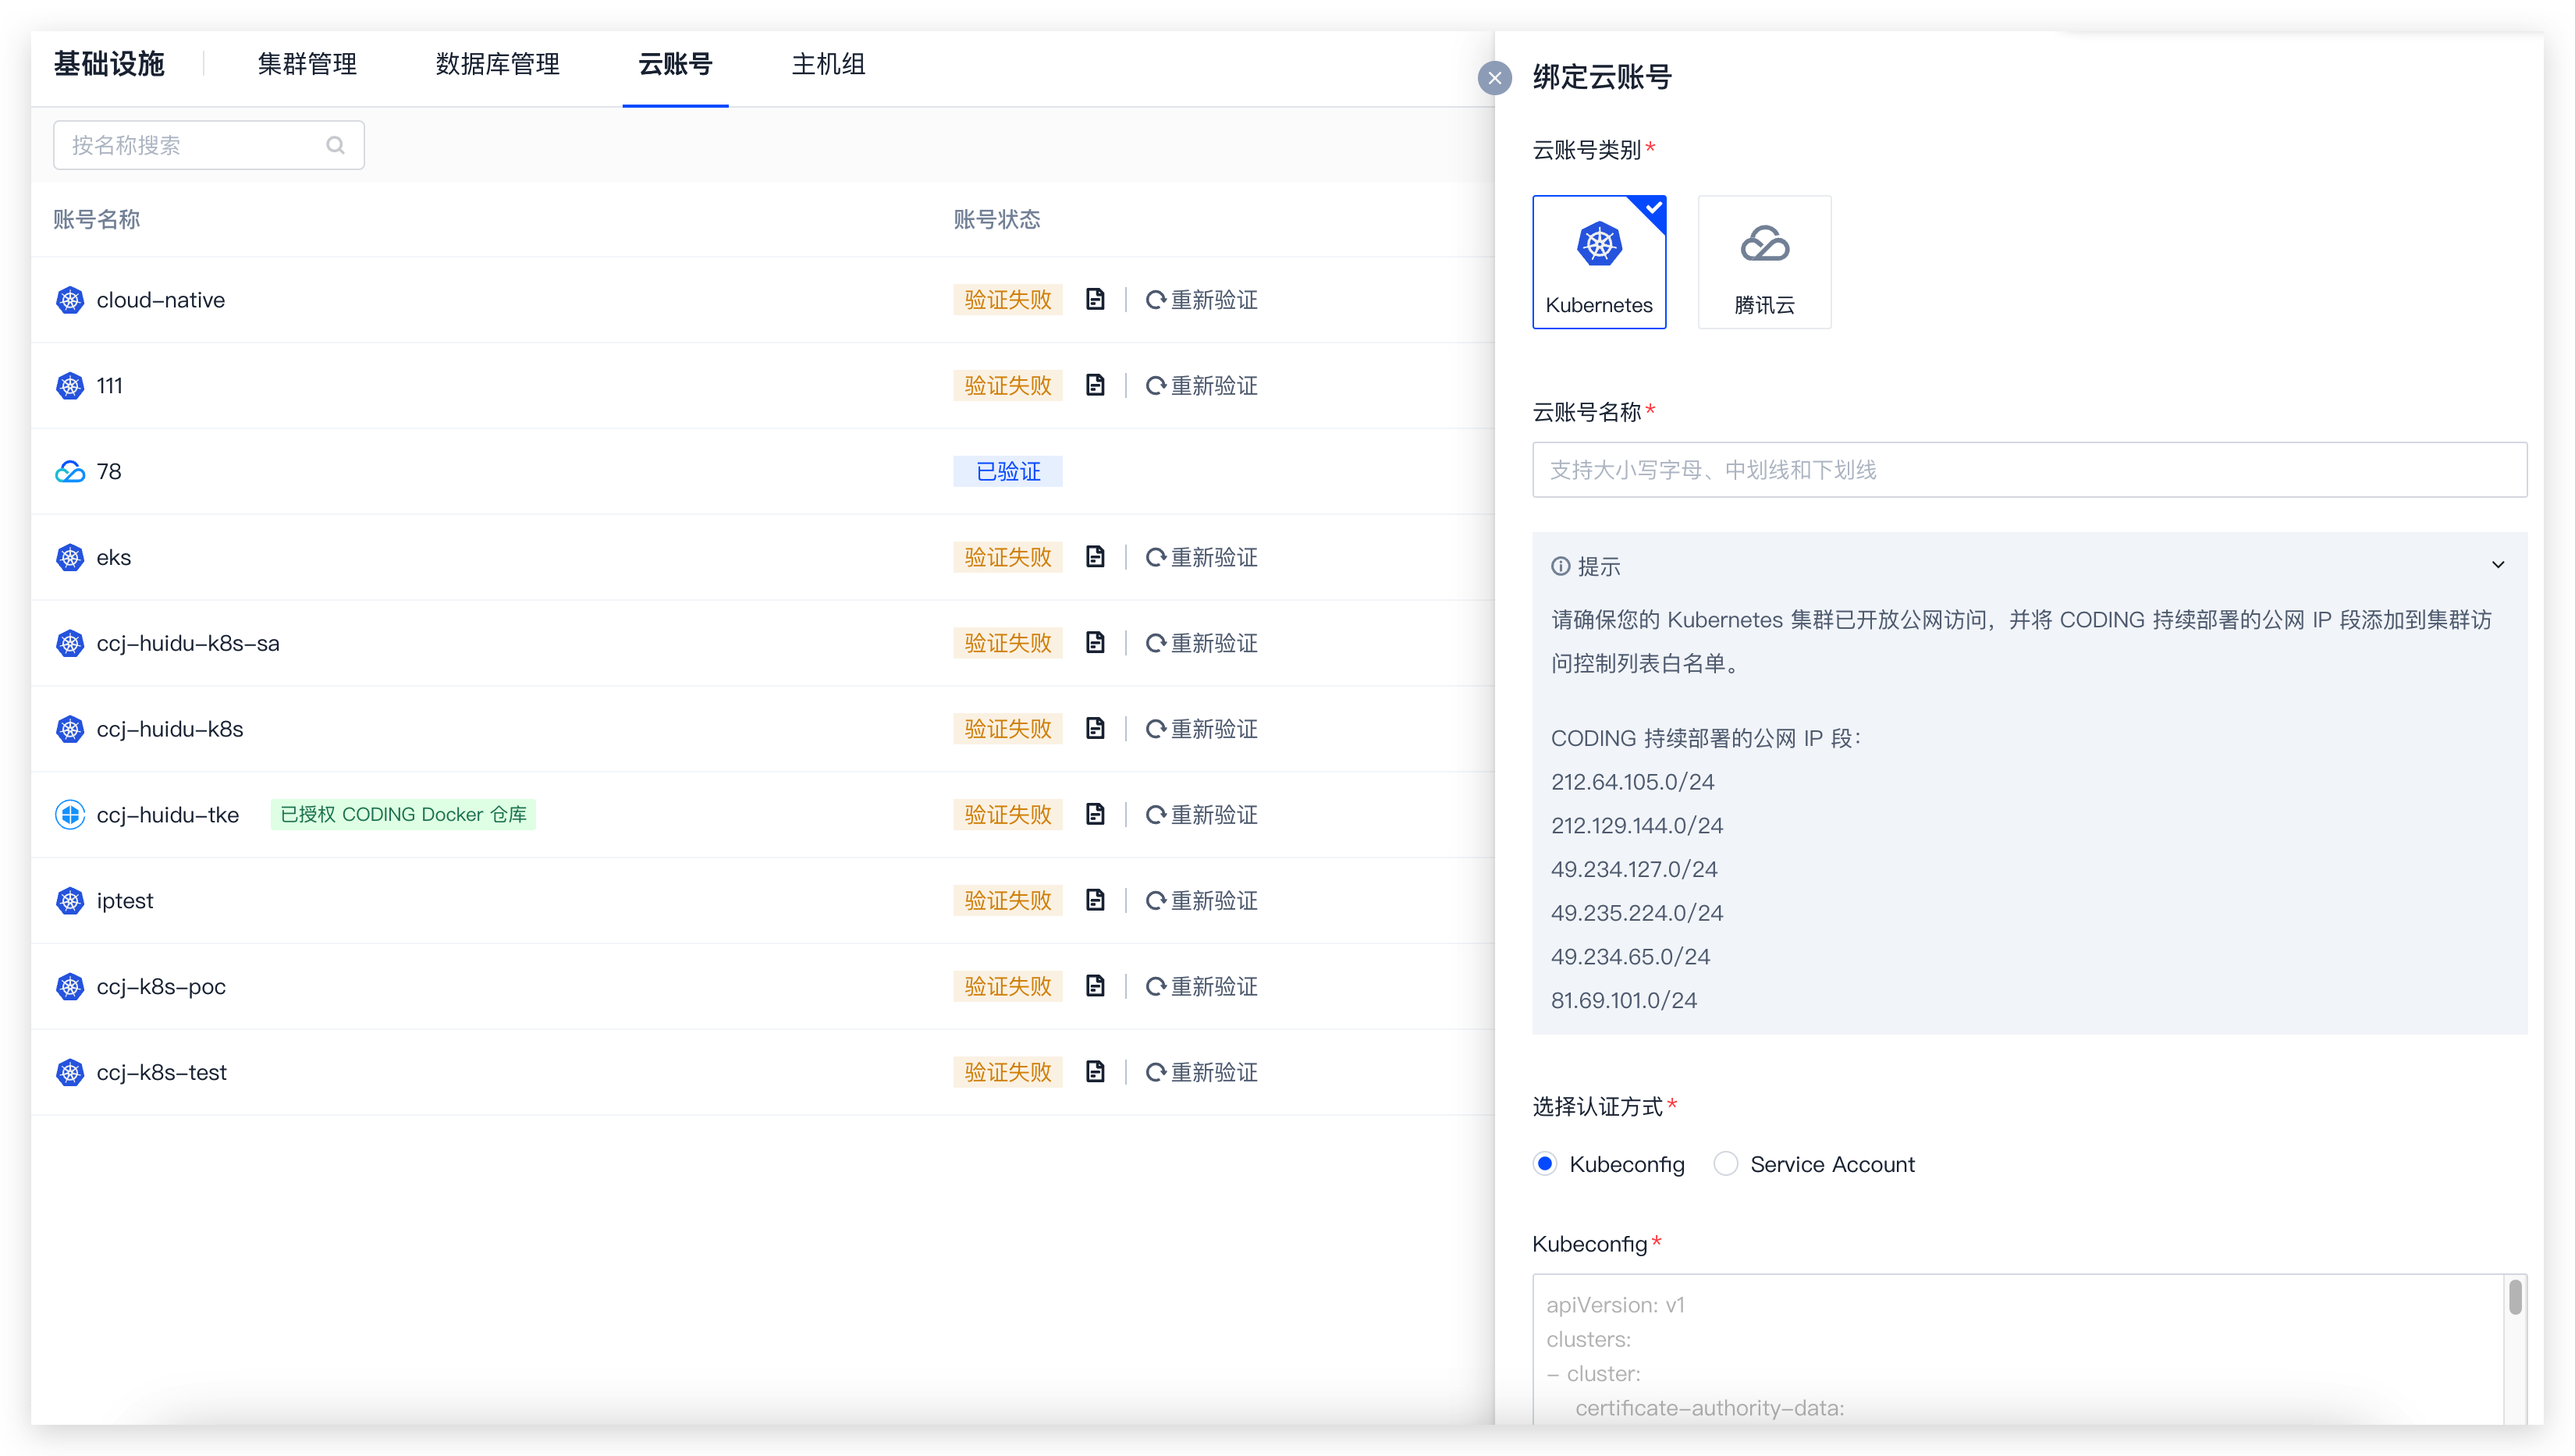Collapse the 提示 hint section chevron

tap(2498, 565)
